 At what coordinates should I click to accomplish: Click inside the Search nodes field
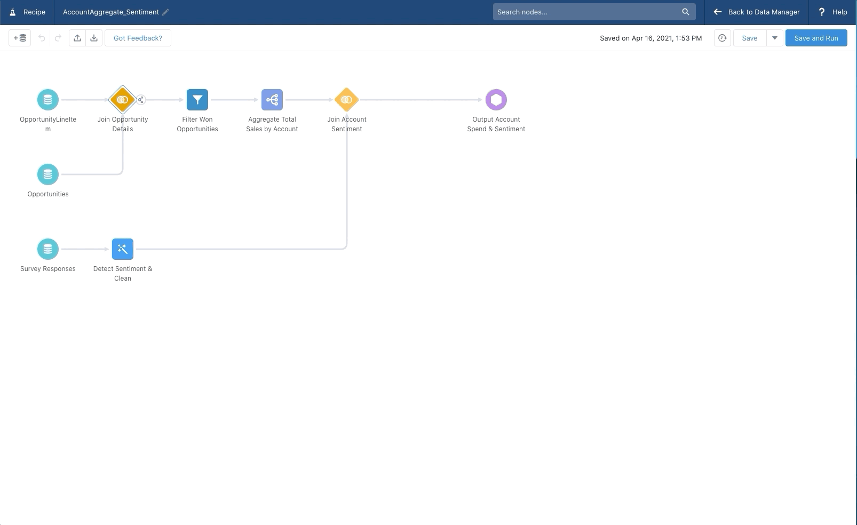point(587,11)
